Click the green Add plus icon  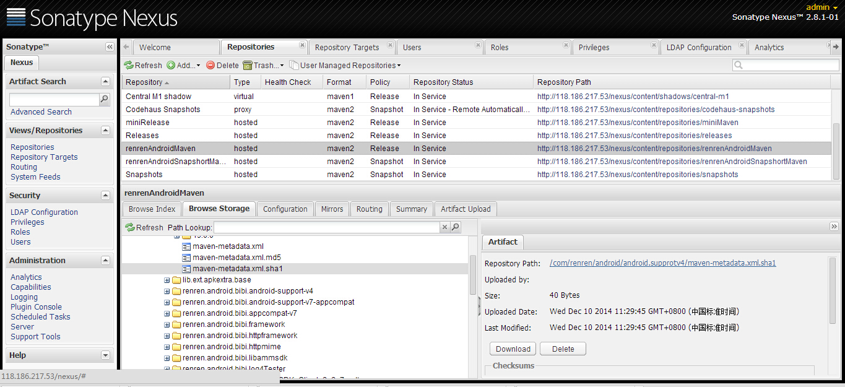pos(171,65)
